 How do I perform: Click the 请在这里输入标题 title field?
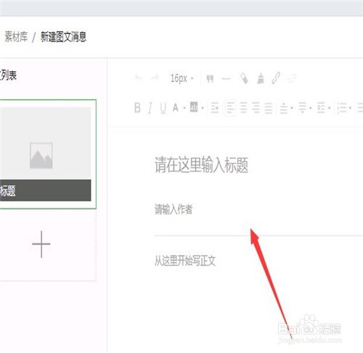(201, 165)
